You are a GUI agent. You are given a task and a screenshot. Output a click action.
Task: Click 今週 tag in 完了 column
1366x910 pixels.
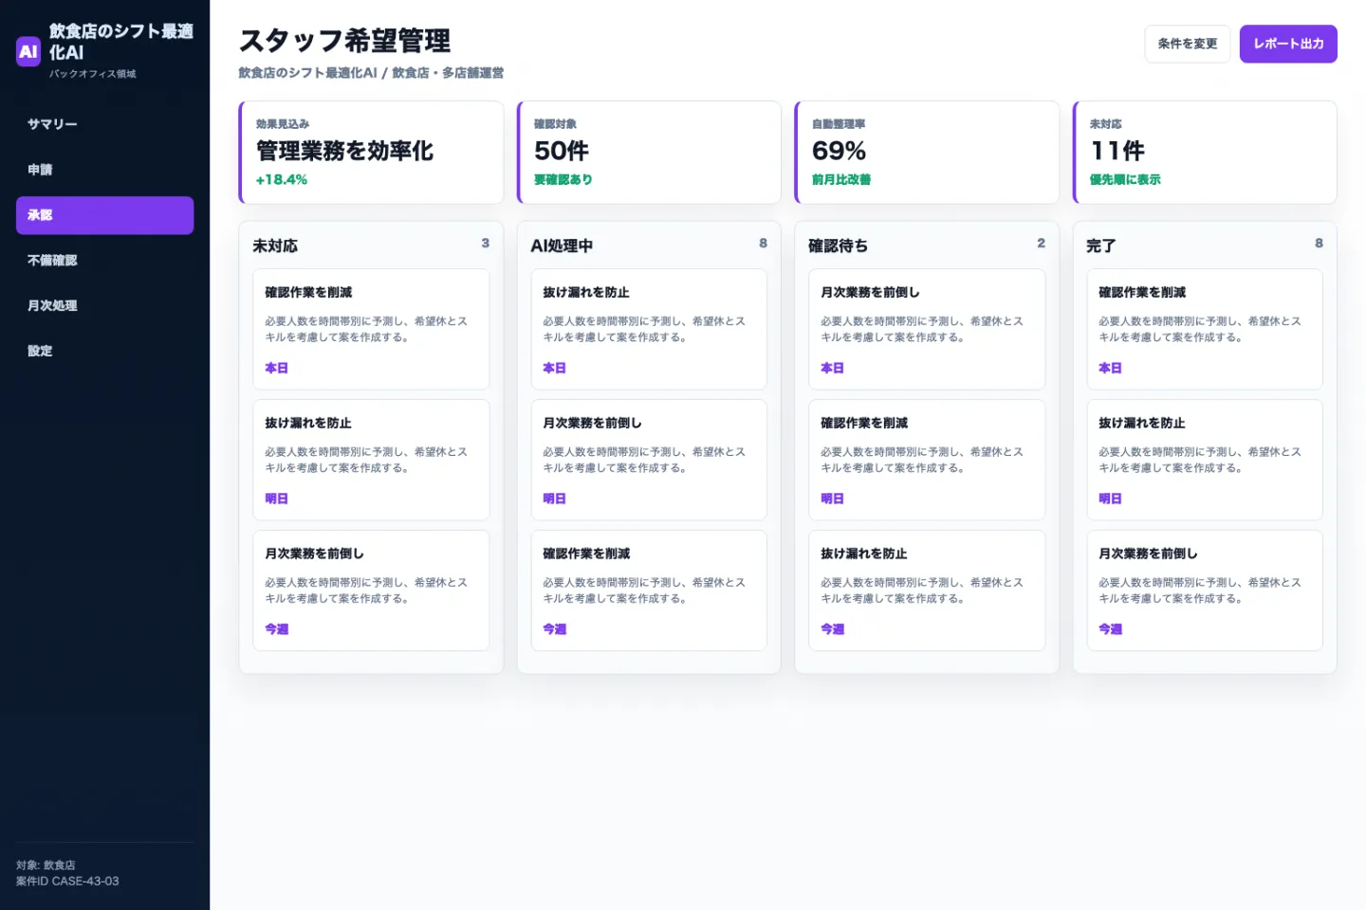tap(1110, 628)
